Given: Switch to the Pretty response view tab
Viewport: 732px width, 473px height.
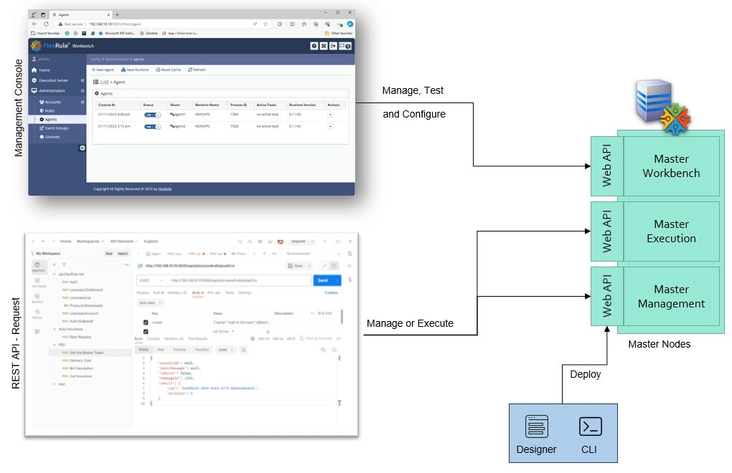Looking at the screenshot, I should [x=144, y=350].
